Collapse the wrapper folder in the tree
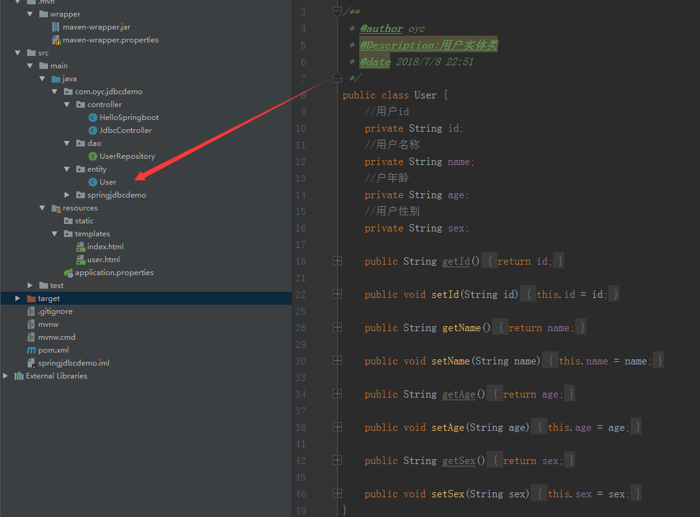The width and height of the screenshot is (700, 517). click(30, 14)
